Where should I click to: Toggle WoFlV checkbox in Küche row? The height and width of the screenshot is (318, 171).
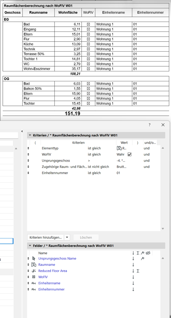(x=88, y=44)
